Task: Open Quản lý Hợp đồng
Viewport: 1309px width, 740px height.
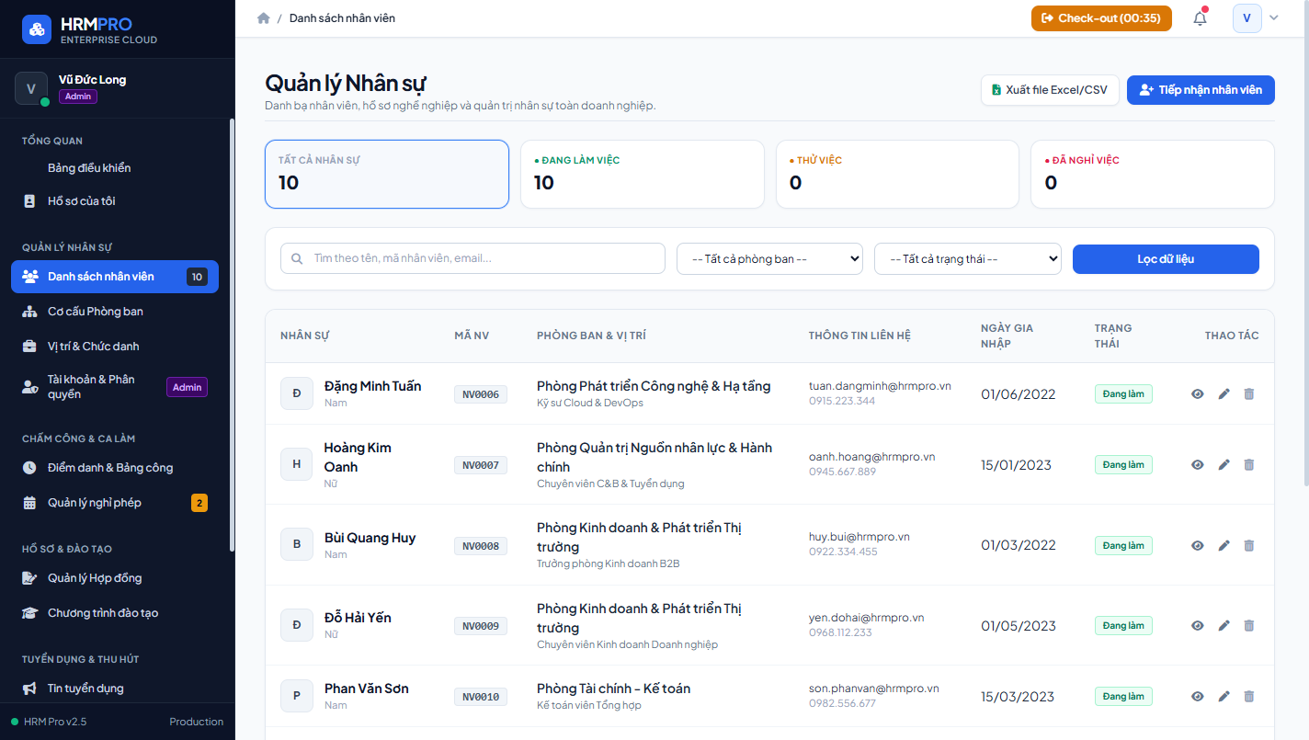Action: pyautogui.click(x=115, y=578)
